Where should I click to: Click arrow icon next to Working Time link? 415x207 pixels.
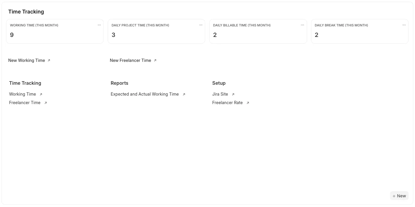(x=41, y=94)
